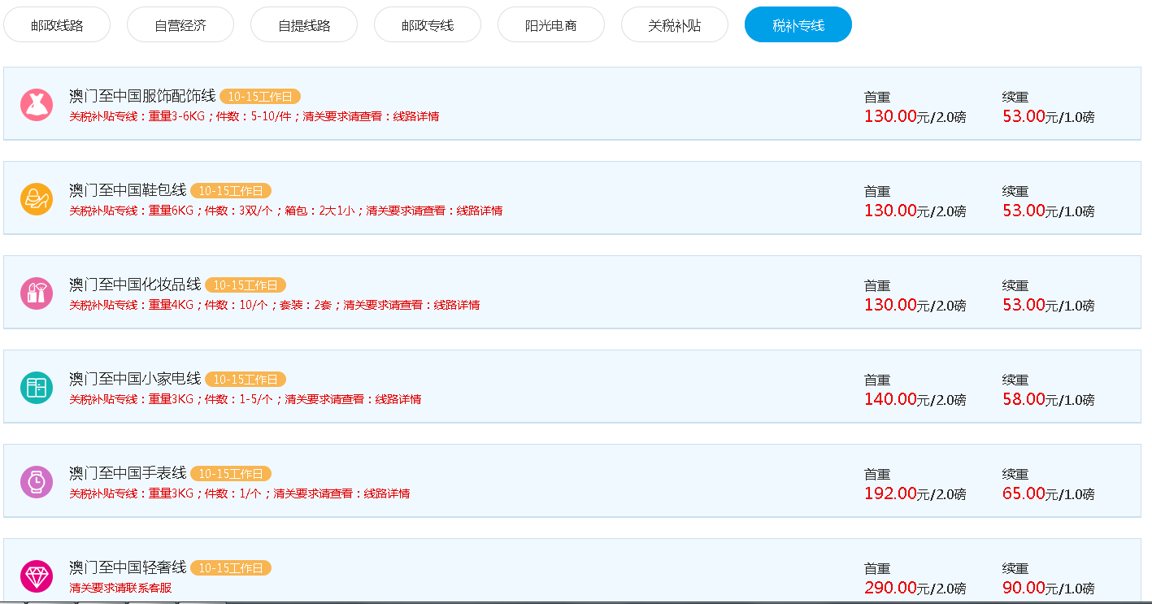1152x604 pixels.
Task: Open 澳门至中国服饰配饰线 route title
Action: [142, 96]
